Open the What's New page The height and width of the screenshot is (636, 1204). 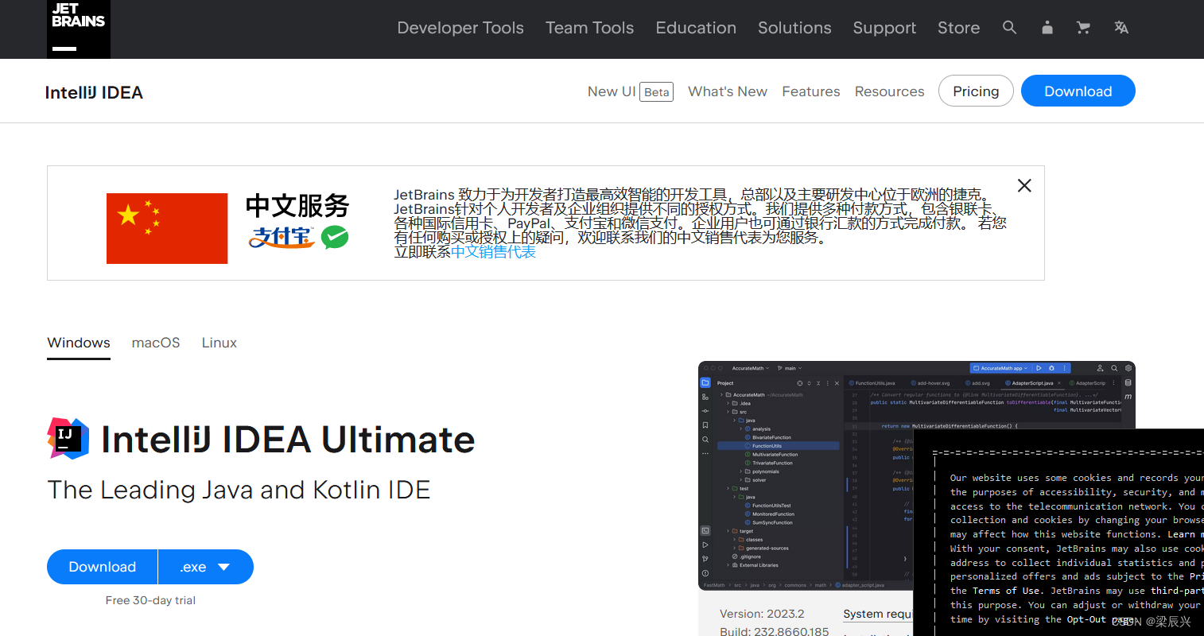tap(728, 91)
